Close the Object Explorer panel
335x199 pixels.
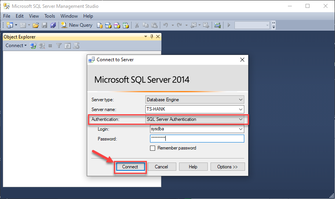[x=158, y=37]
